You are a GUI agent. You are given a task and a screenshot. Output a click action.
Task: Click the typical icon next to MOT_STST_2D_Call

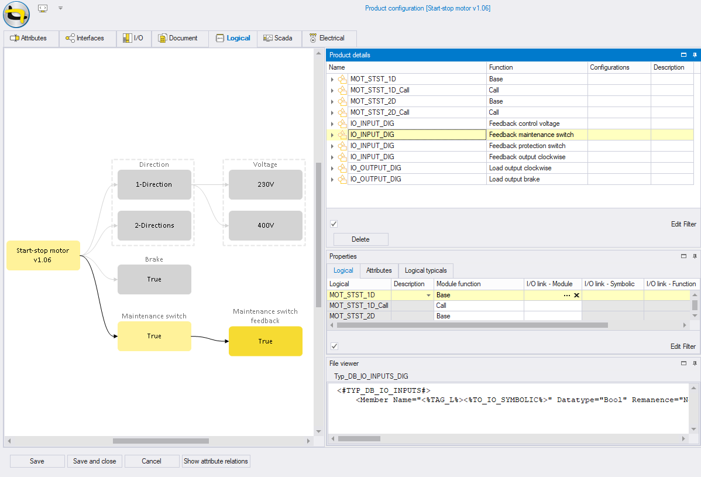point(342,112)
